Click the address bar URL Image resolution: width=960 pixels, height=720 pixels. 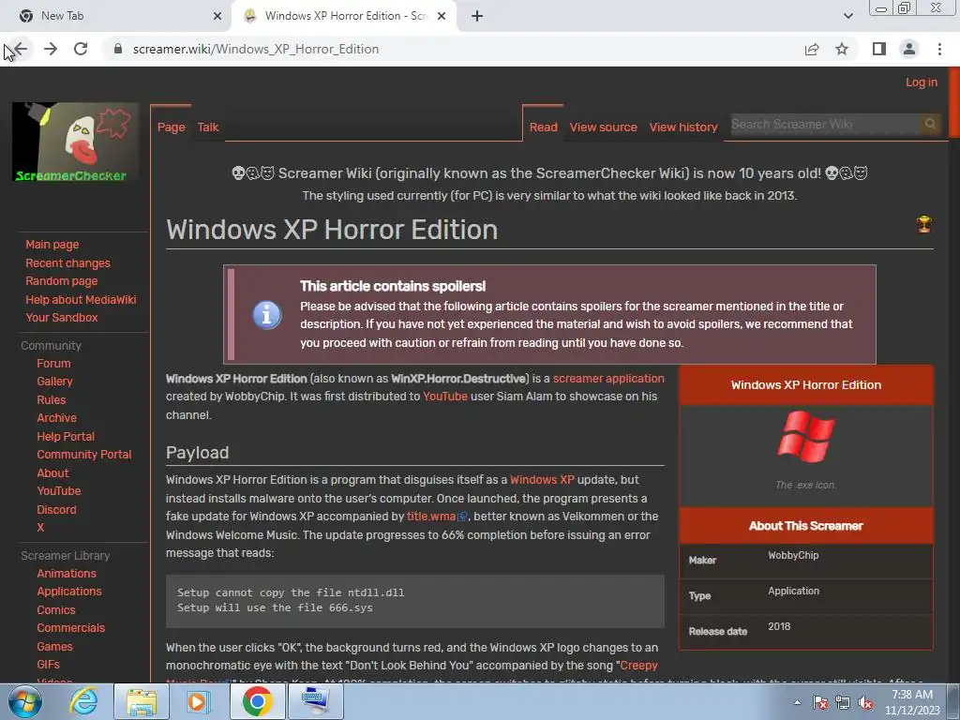pos(256,49)
